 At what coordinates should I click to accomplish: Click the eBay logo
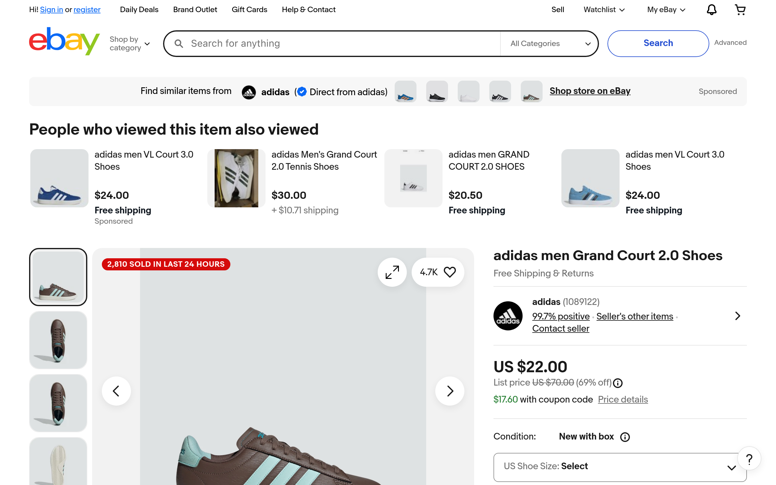[64, 42]
